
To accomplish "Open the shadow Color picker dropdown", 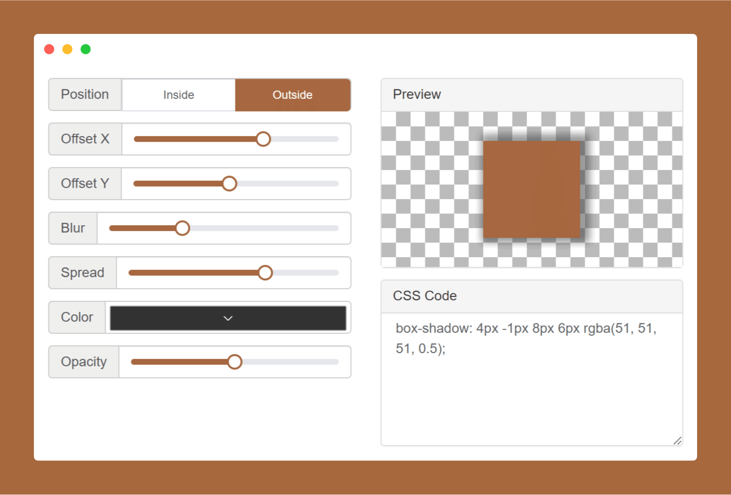I will click(x=228, y=318).
